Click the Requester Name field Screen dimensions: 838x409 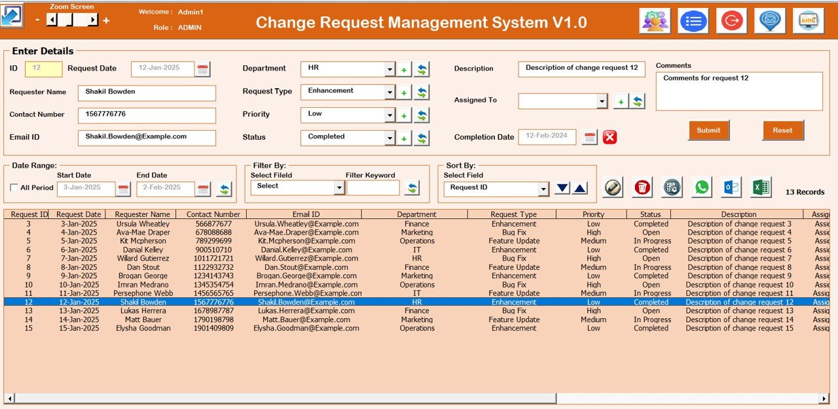point(147,93)
